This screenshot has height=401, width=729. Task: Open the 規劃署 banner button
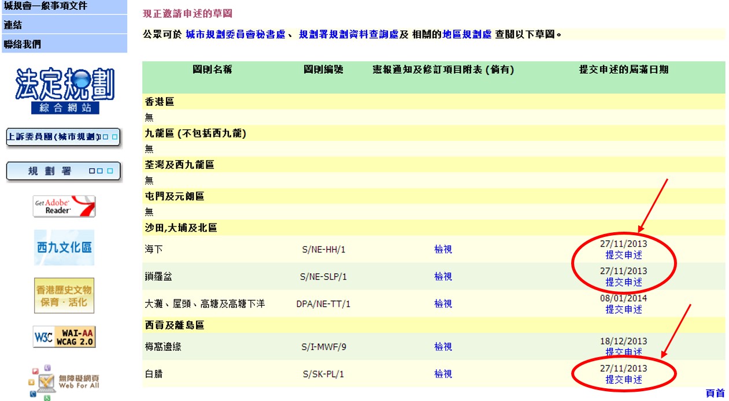point(64,172)
